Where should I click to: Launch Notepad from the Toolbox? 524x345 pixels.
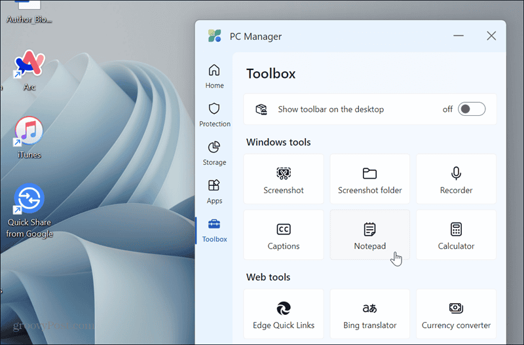[x=369, y=235]
